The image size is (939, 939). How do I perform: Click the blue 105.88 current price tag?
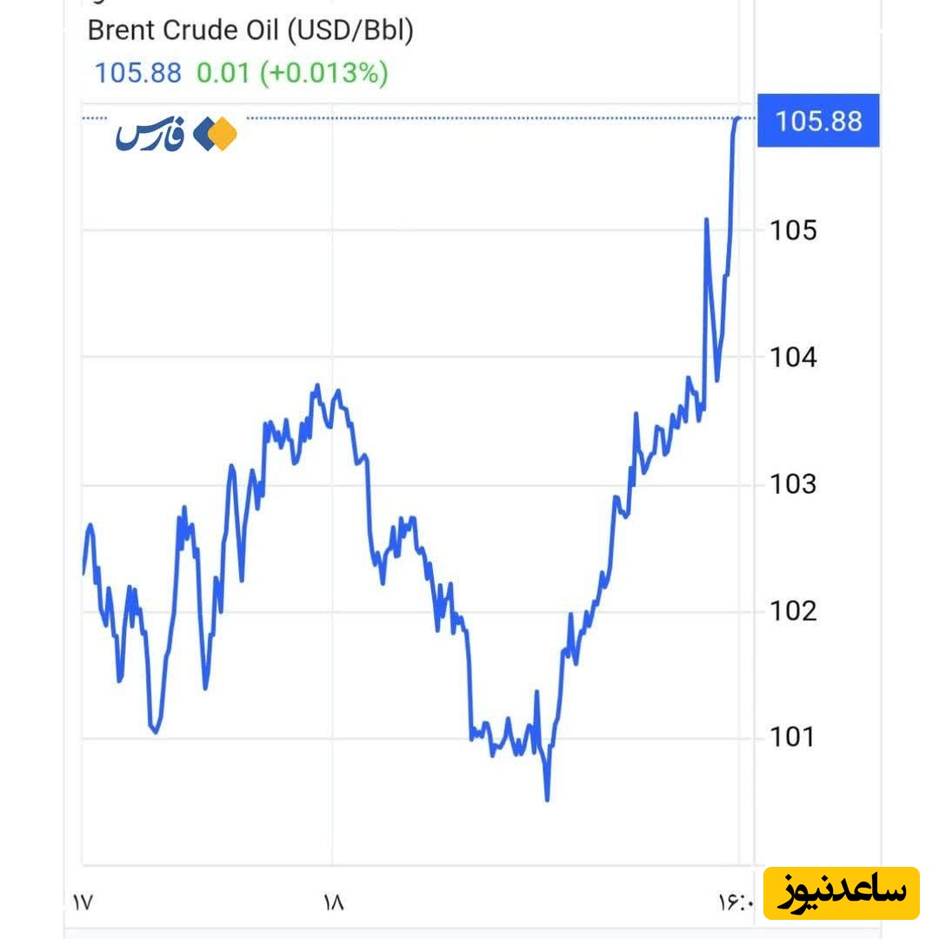[818, 120]
